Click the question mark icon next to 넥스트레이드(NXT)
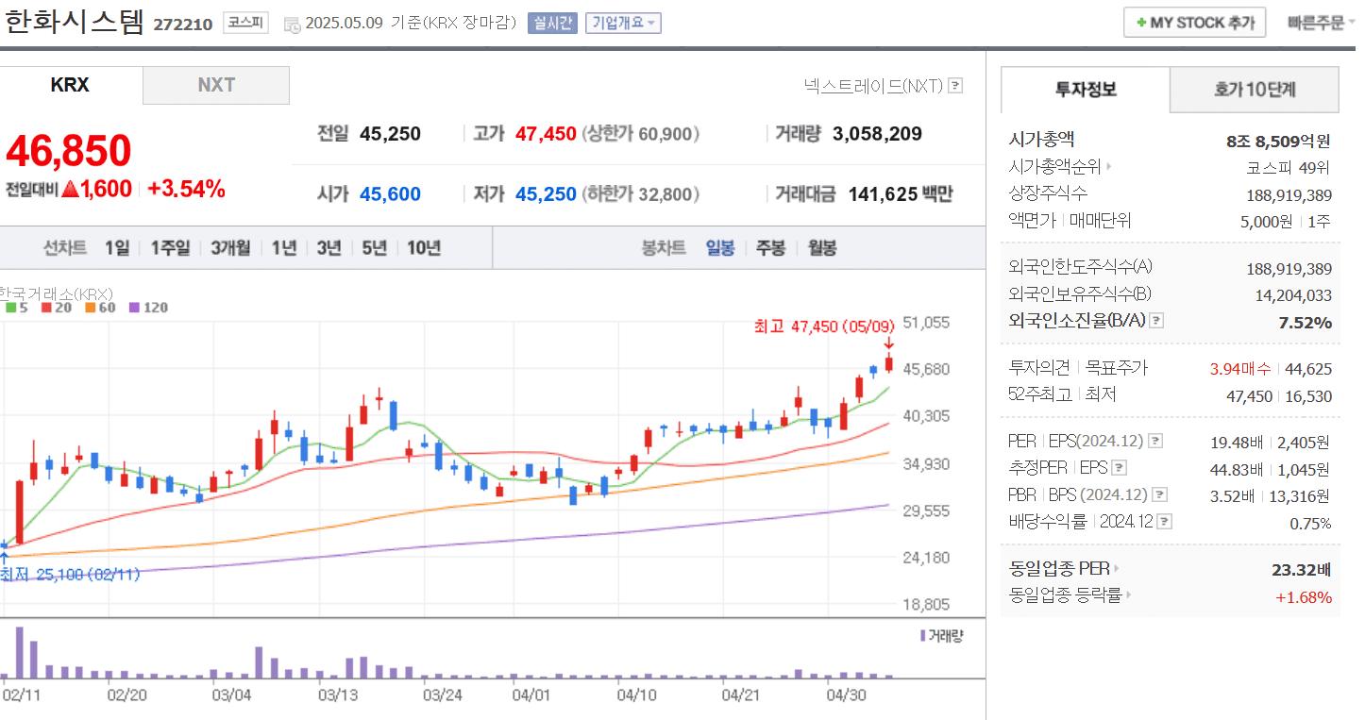Image resolution: width=1365 pixels, height=720 pixels. point(955,86)
